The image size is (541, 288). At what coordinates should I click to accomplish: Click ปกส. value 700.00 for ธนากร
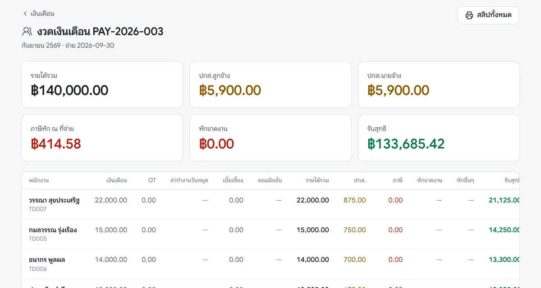pos(355,260)
